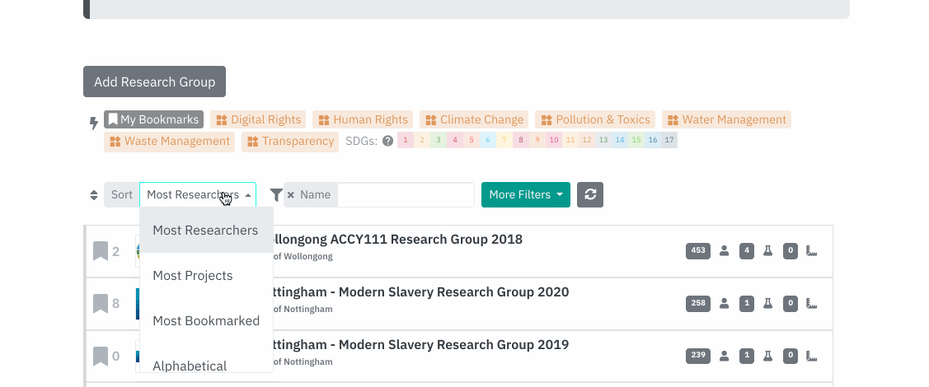Click researcher person icon in ACCY111 row
This screenshot has width=929, height=387.
(x=724, y=251)
